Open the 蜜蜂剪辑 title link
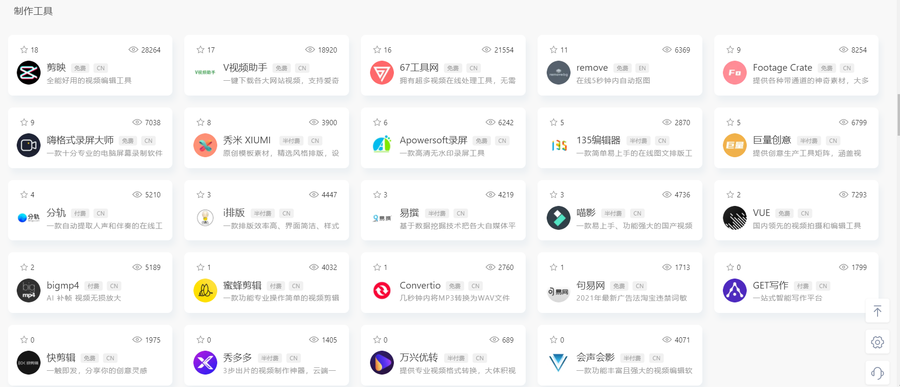Screen dimensions: 900x387 pos(242,286)
